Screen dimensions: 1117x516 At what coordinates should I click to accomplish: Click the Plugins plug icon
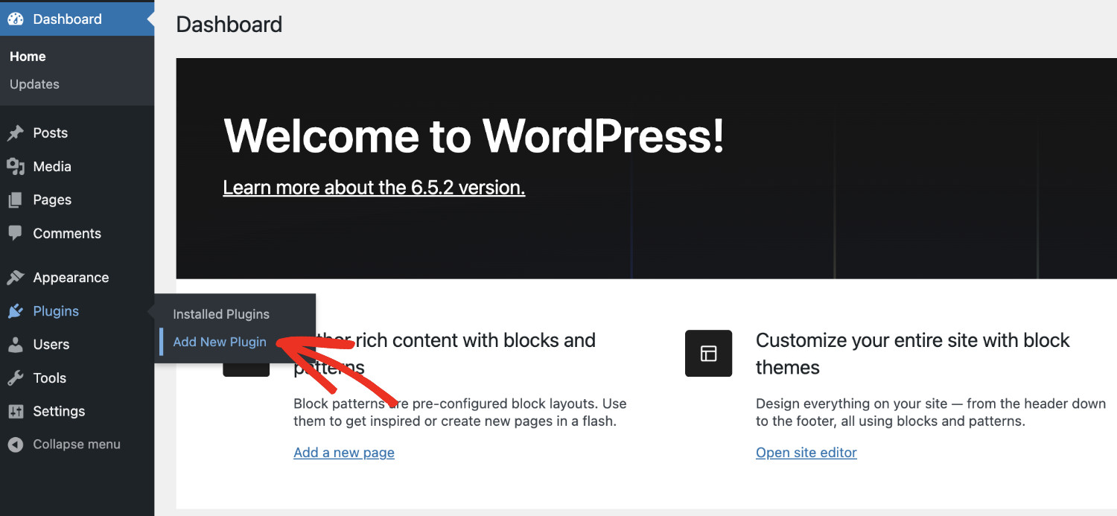click(16, 310)
